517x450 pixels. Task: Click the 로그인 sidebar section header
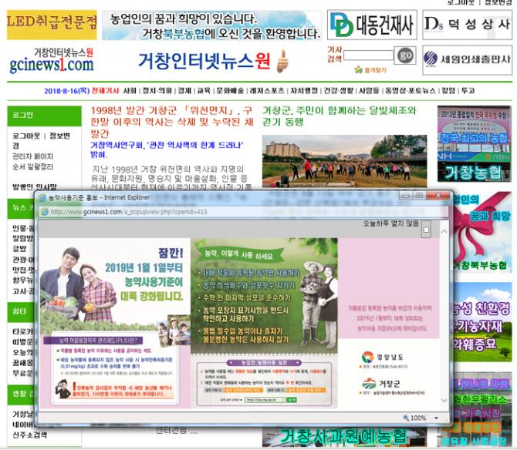click(44, 116)
